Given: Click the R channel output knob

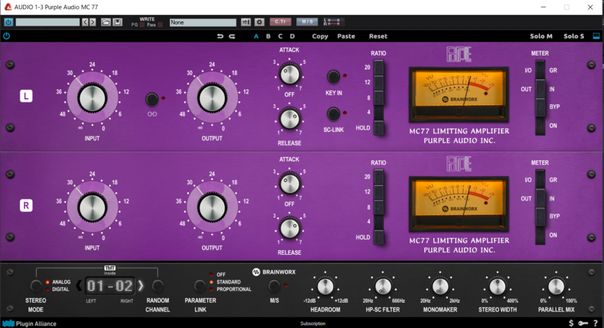Looking at the screenshot, I should (x=212, y=208).
